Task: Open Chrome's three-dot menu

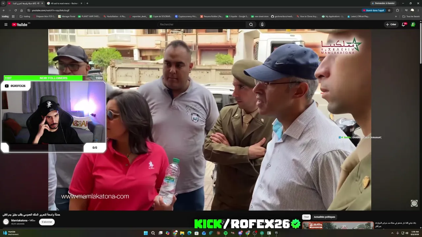Action: [418, 10]
